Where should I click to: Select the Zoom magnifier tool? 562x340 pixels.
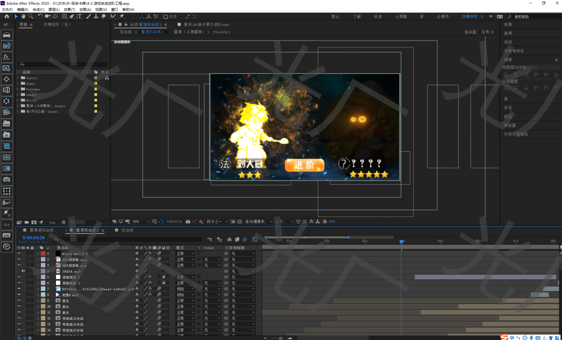31,16
